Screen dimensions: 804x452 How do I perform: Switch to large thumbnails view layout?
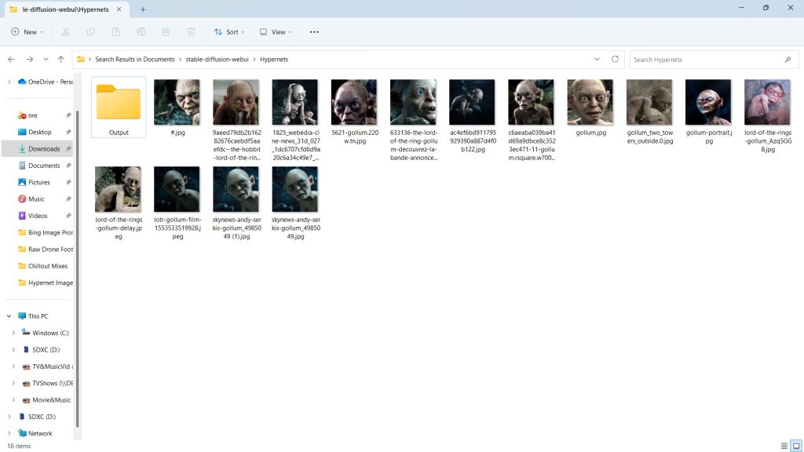(795, 446)
